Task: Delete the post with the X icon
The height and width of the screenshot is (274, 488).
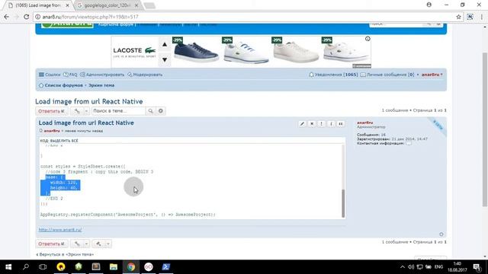Action: [x=312, y=123]
